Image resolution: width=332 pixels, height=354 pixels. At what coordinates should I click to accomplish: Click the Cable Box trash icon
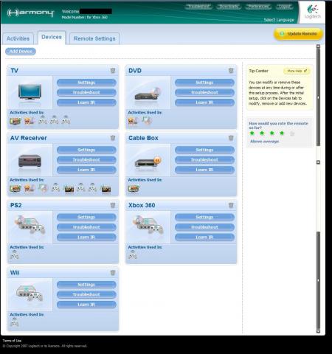(231, 138)
